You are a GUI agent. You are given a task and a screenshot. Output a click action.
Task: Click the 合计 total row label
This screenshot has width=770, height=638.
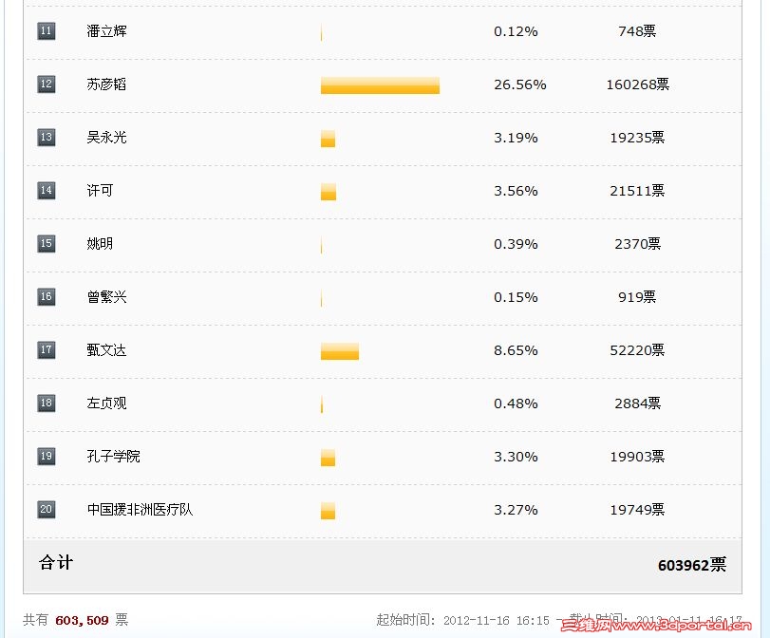coord(56,562)
